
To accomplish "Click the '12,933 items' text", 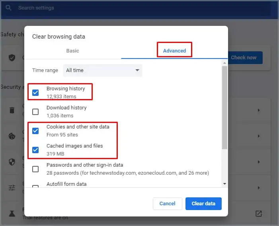I will click(x=61, y=96).
